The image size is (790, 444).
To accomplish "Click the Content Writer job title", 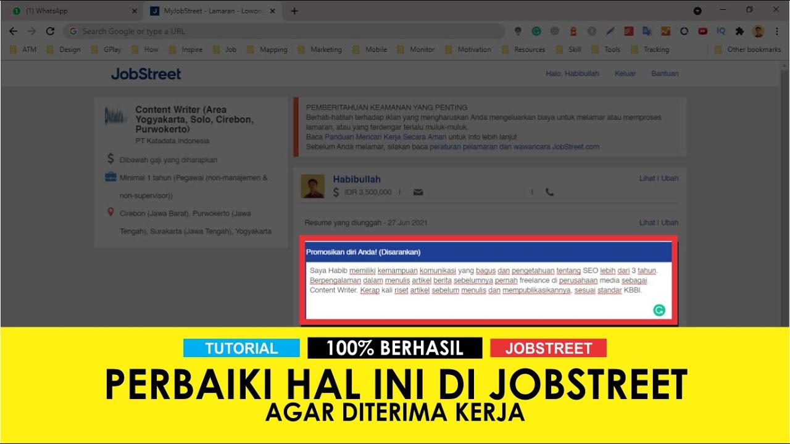I will click(195, 120).
